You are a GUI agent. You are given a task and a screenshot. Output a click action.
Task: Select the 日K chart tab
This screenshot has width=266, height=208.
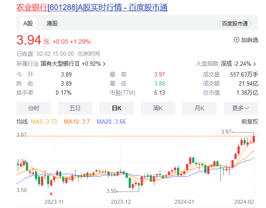tap(117, 108)
